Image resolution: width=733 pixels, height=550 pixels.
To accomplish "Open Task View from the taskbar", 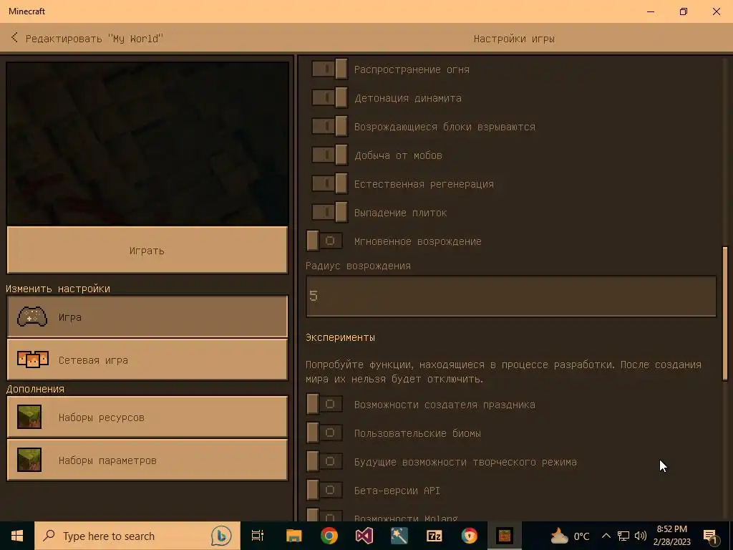I will click(x=258, y=536).
